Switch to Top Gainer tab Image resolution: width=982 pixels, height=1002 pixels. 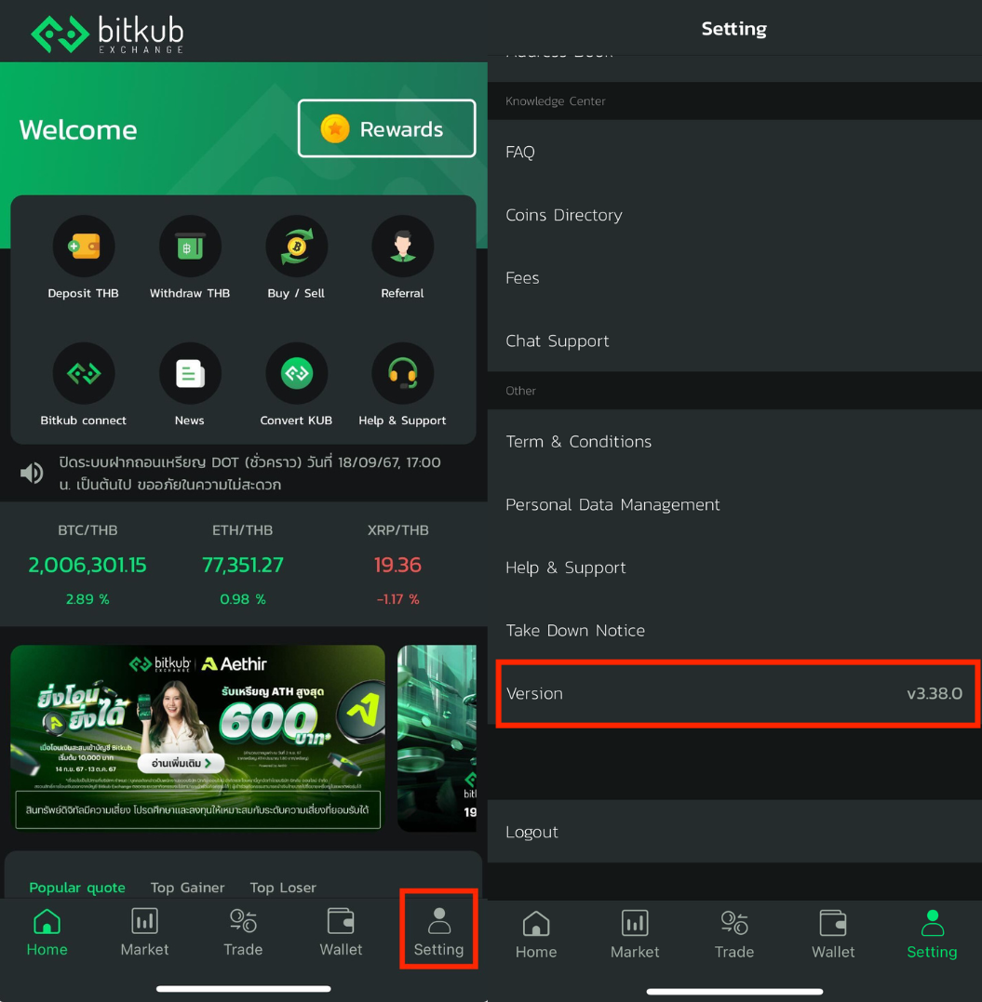point(187,887)
